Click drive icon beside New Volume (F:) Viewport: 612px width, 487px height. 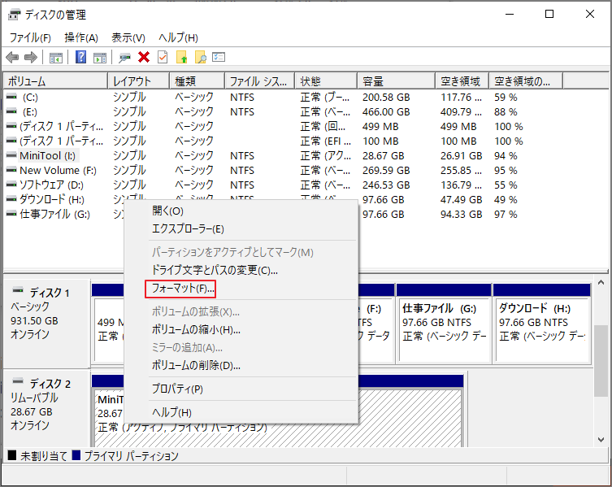[x=11, y=170]
